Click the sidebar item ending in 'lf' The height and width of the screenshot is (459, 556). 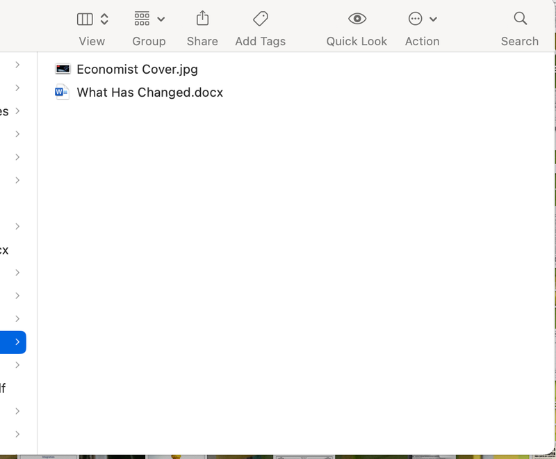point(3,389)
